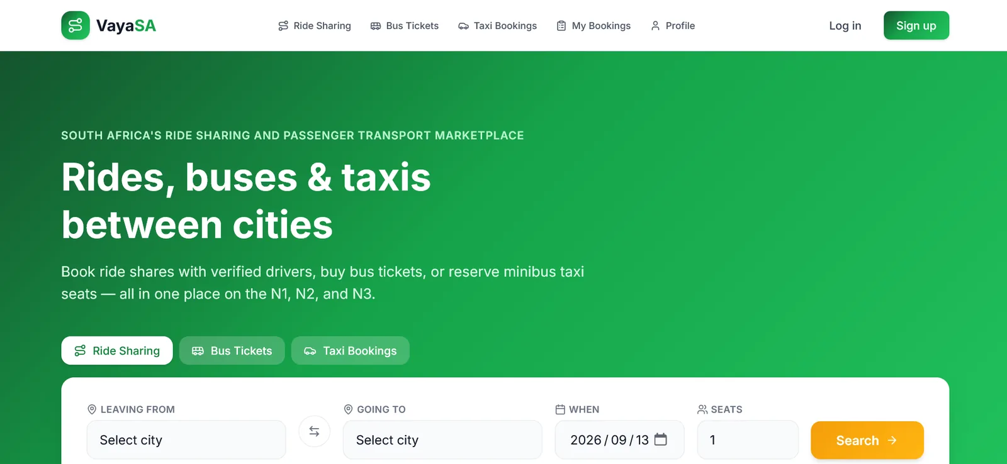Open Ride Sharing in the top navigation
The width and height of the screenshot is (1007, 464).
315,26
